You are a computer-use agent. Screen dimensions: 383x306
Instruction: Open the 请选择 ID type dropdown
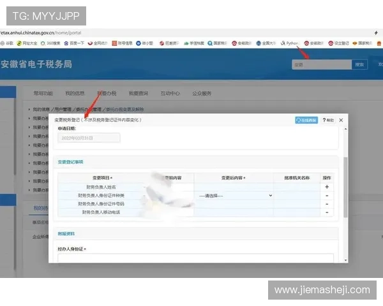point(235,196)
